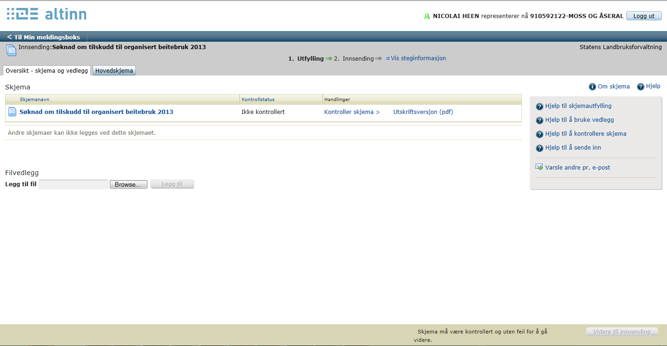Open Hjelp til skjemautfylling link
Screen dimensions: 667x346
click(578, 106)
